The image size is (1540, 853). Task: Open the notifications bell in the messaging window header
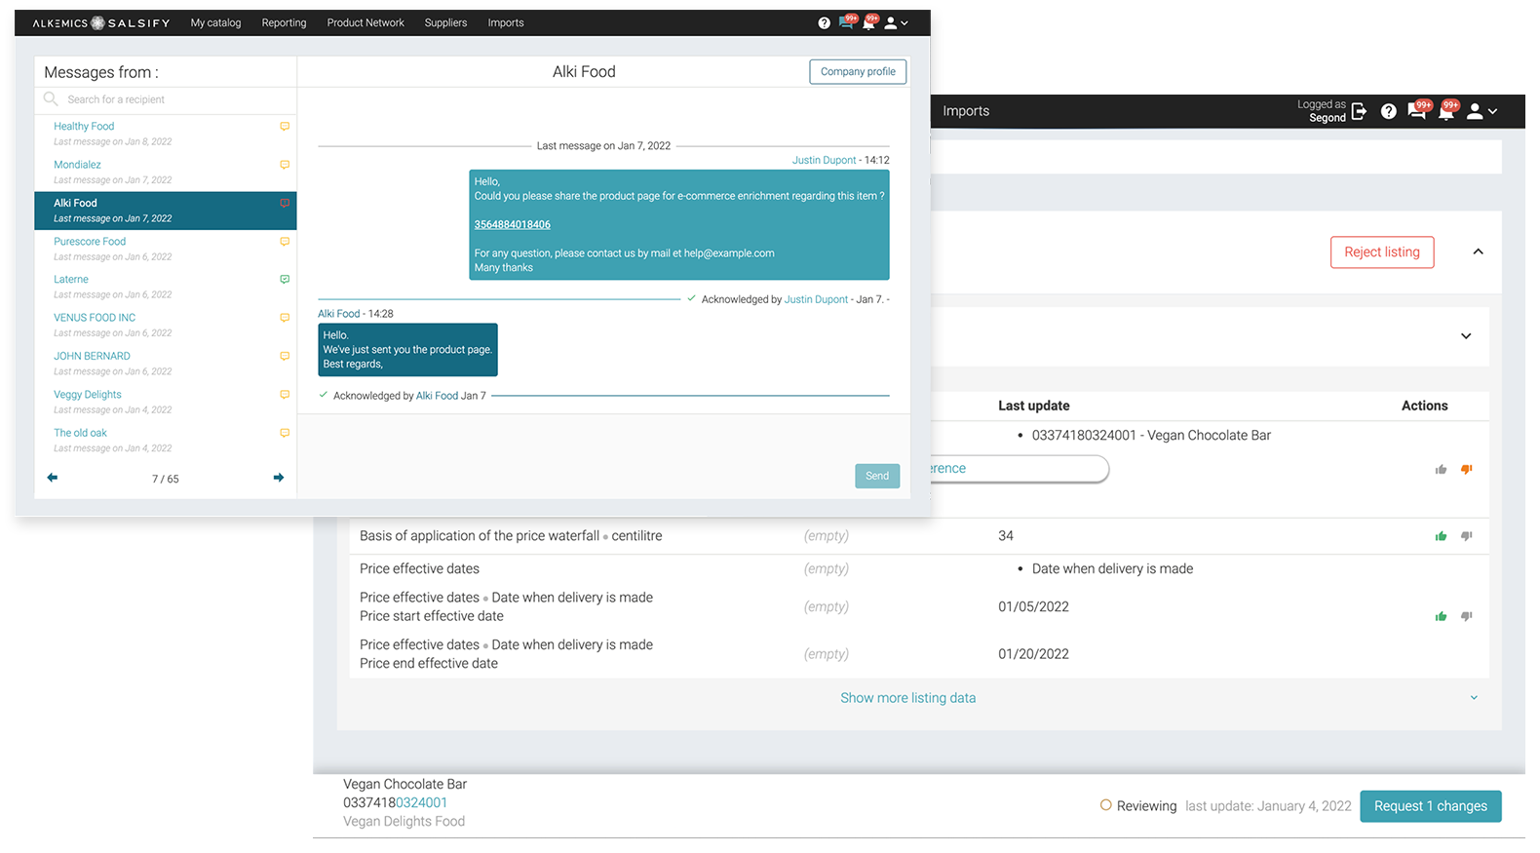tap(868, 23)
